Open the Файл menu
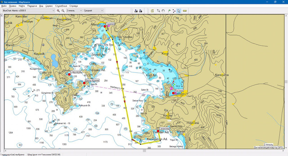Viewport: 288px width, 156px height. coord(4,6)
